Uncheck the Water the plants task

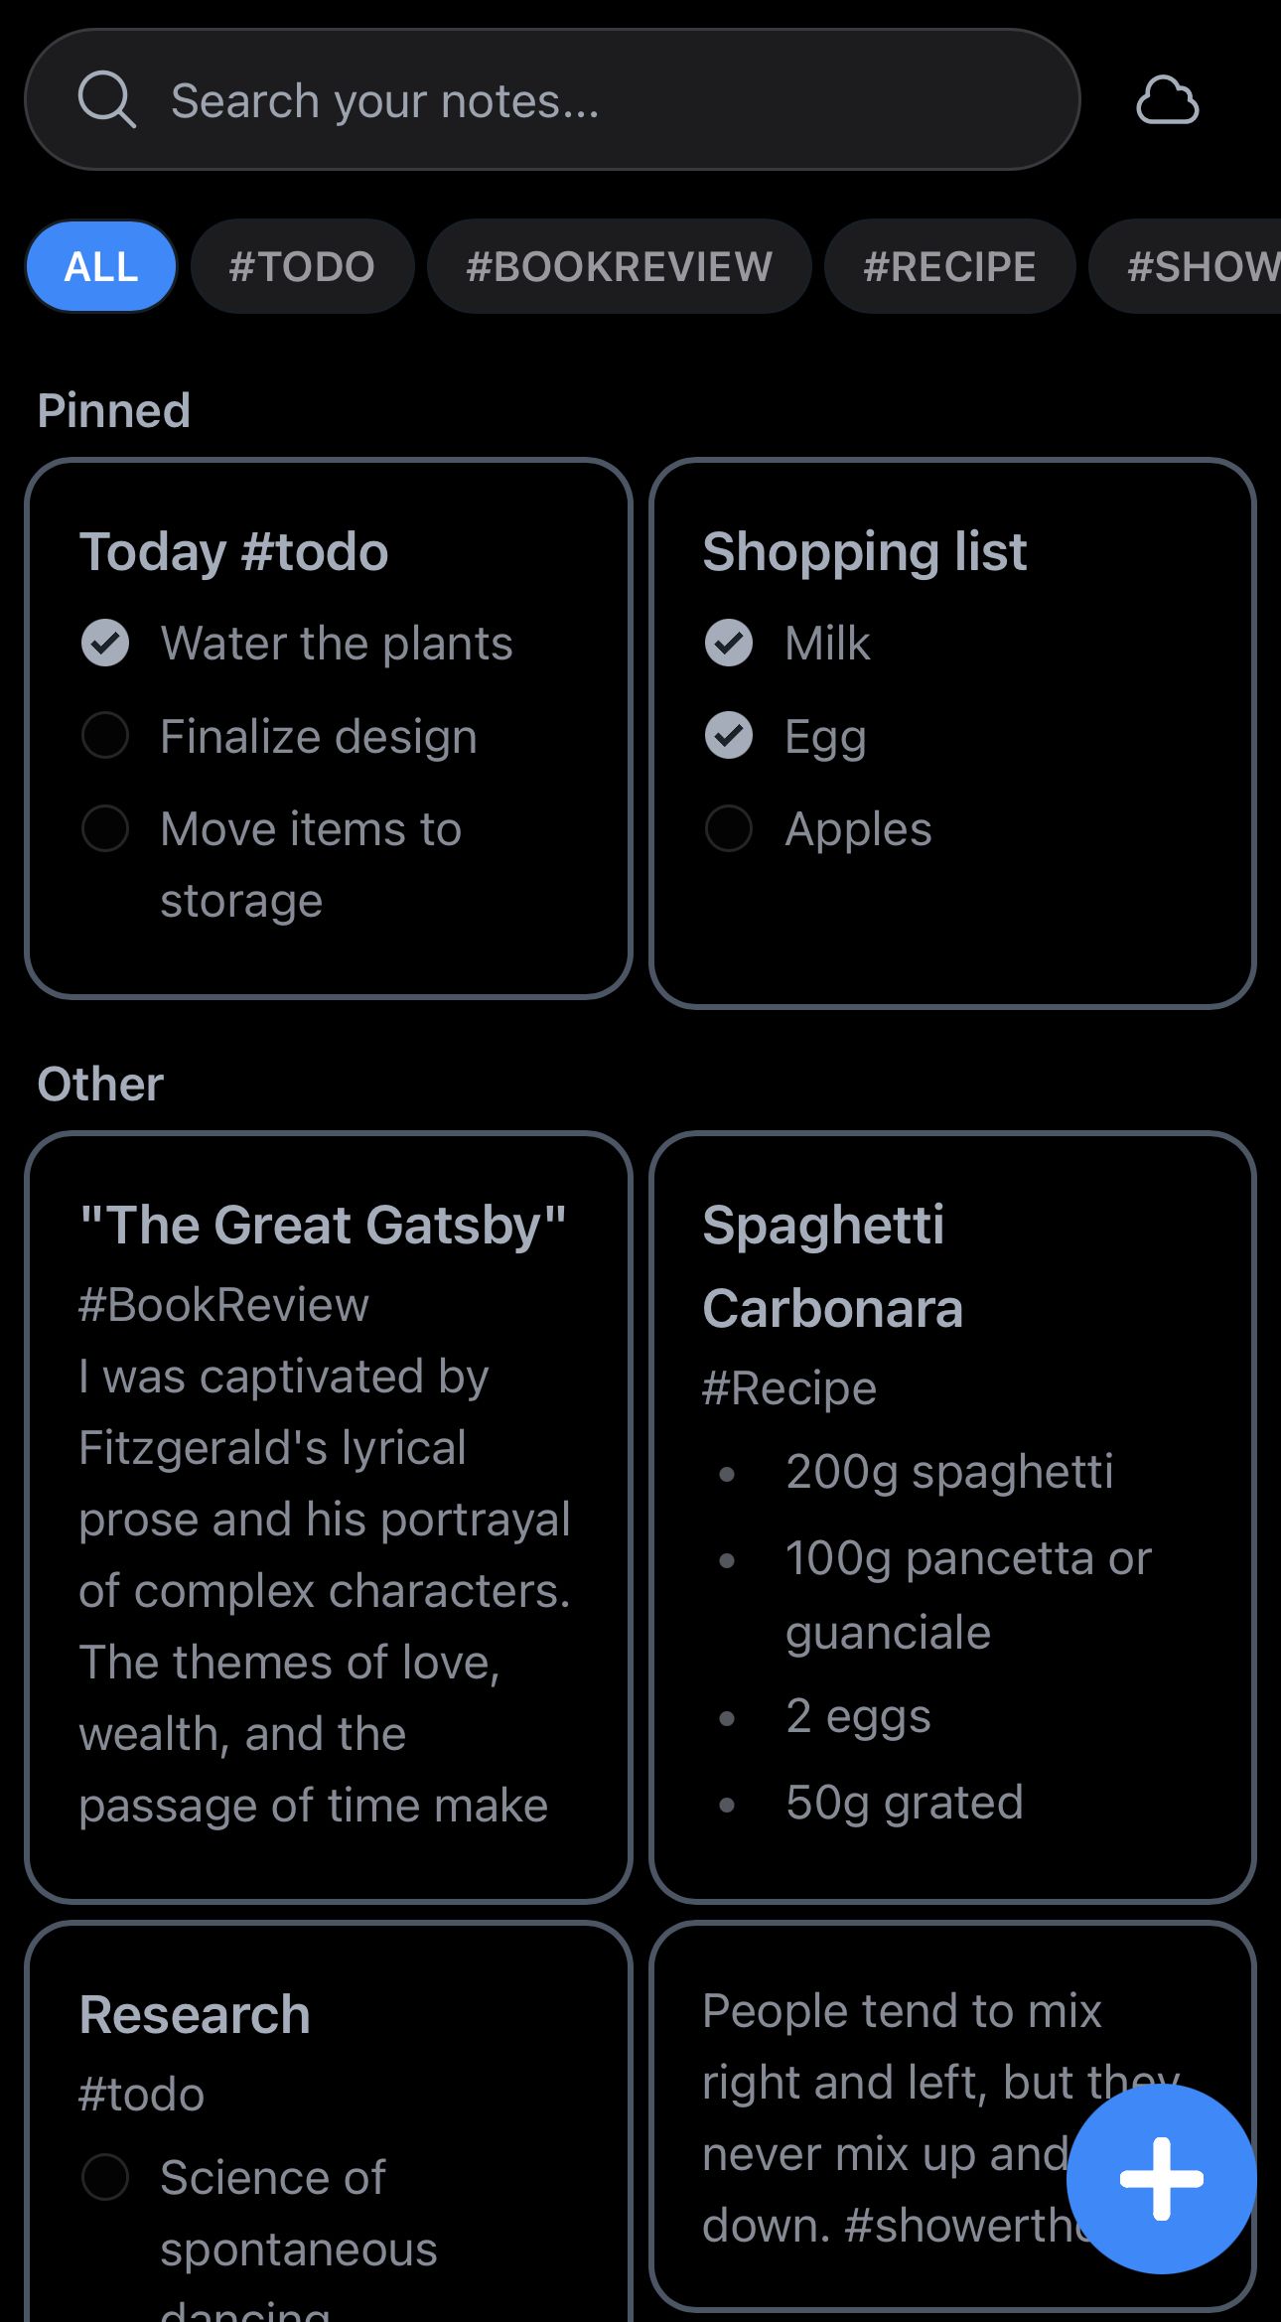tap(105, 643)
